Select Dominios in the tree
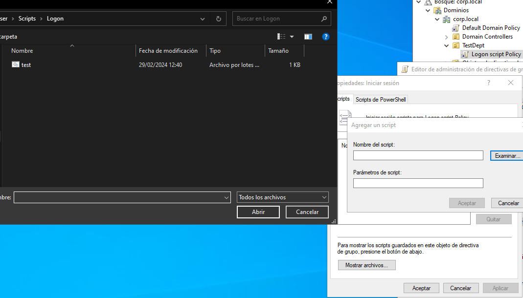Image resolution: width=523 pixels, height=298 pixels. click(456, 10)
